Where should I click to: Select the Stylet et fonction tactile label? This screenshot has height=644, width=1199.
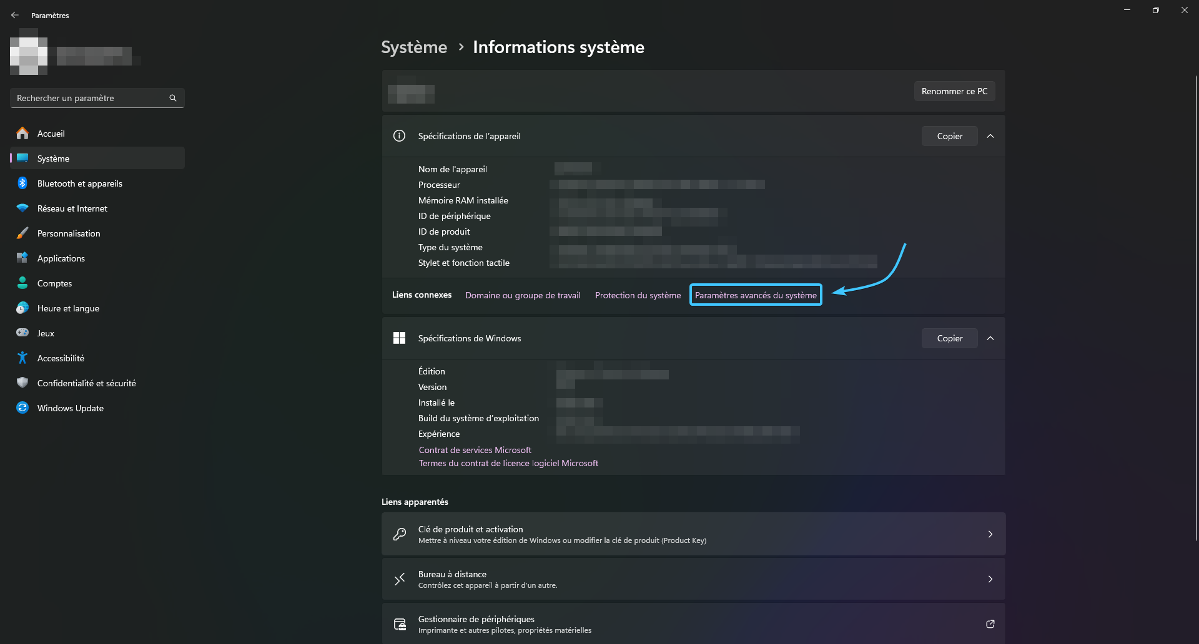[463, 263]
